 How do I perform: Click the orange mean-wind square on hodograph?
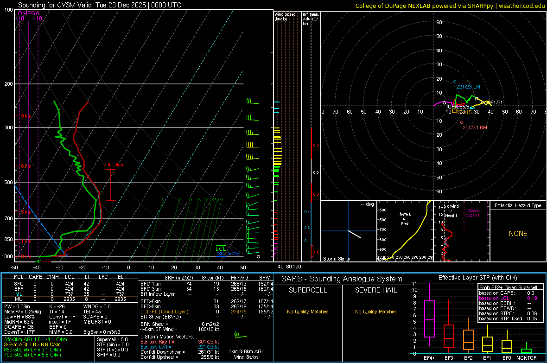454,111
